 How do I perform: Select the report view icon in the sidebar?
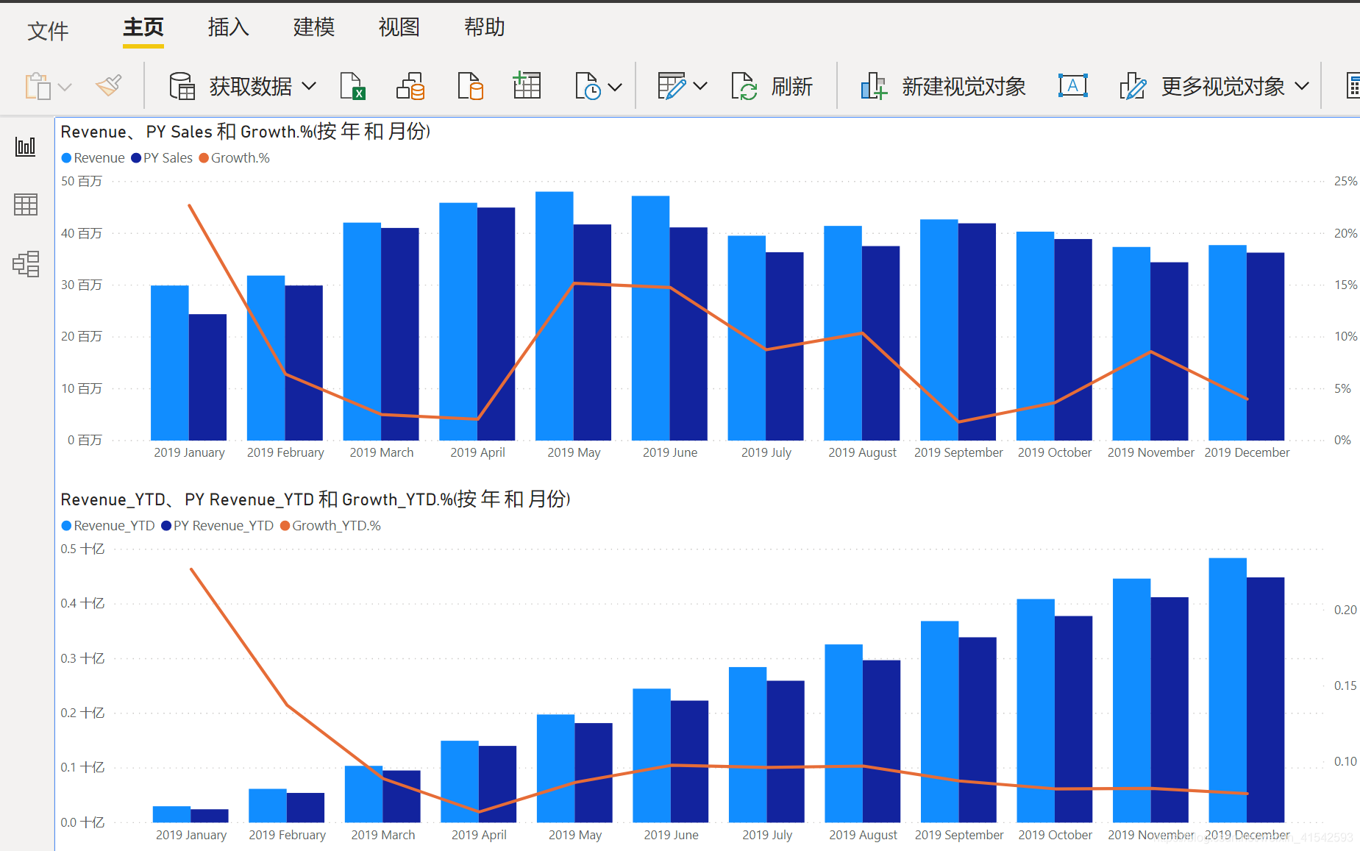(x=26, y=146)
